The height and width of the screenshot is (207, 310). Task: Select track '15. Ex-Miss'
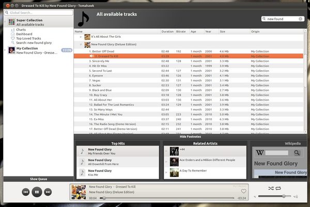point(189,119)
